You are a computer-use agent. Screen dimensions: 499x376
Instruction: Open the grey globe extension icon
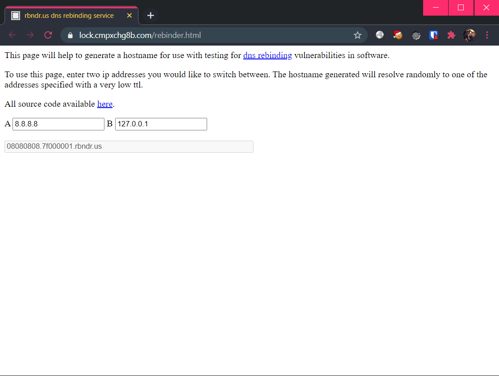coord(380,35)
